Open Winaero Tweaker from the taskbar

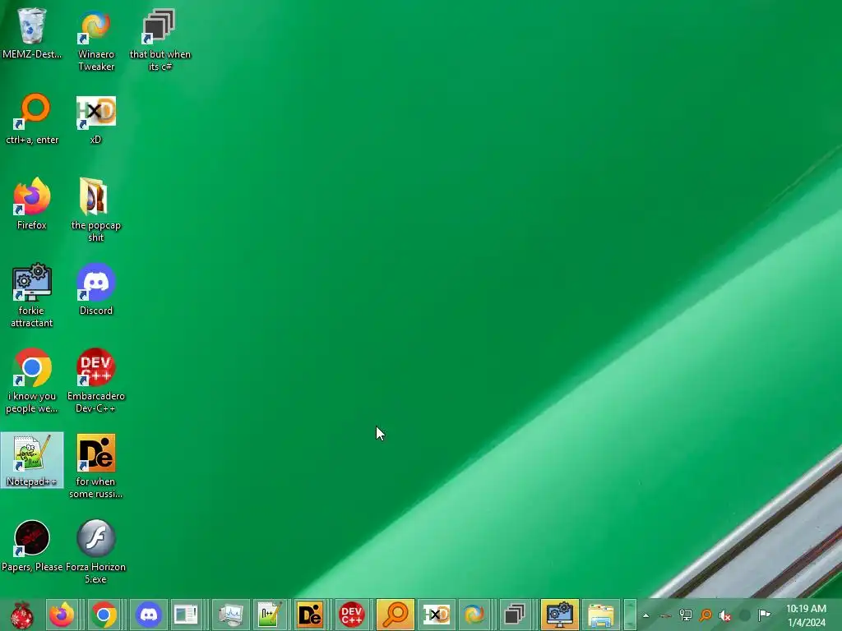pyautogui.click(x=474, y=615)
